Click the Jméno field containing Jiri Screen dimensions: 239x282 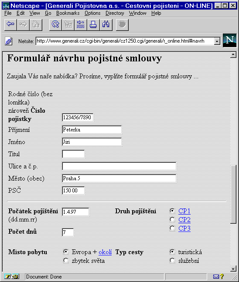click(92, 142)
